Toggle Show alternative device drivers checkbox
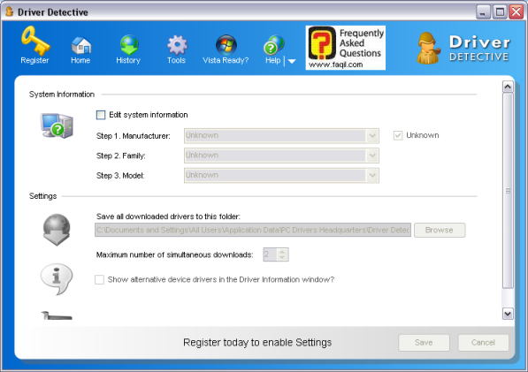528x372 pixels. pos(99,279)
